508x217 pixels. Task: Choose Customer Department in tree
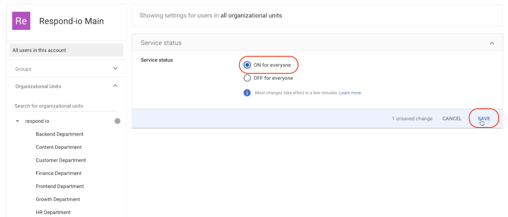click(x=61, y=160)
